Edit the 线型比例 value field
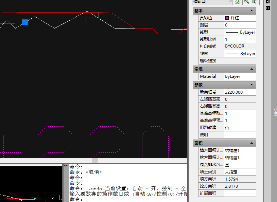The height and width of the screenshot is (202, 277). pos(240,39)
